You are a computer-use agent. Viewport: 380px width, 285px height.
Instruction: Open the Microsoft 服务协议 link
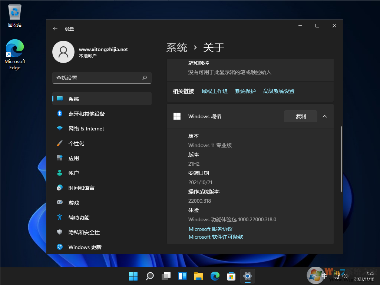coord(210,229)
